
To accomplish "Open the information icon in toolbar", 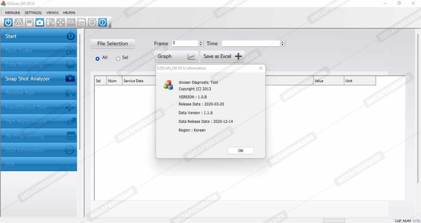I will pyautogui.click(x=103, y=22).
